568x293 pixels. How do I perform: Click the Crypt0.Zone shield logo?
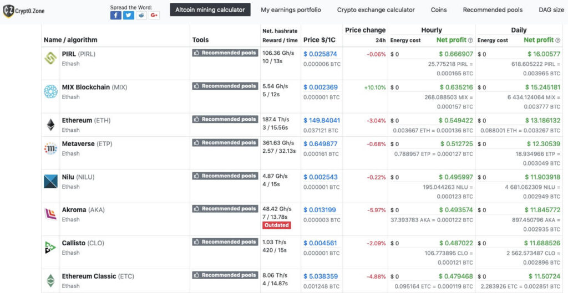(x=8, y=11)
